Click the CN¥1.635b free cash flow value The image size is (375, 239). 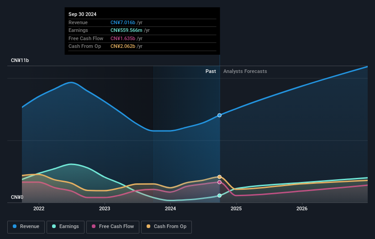123,38
